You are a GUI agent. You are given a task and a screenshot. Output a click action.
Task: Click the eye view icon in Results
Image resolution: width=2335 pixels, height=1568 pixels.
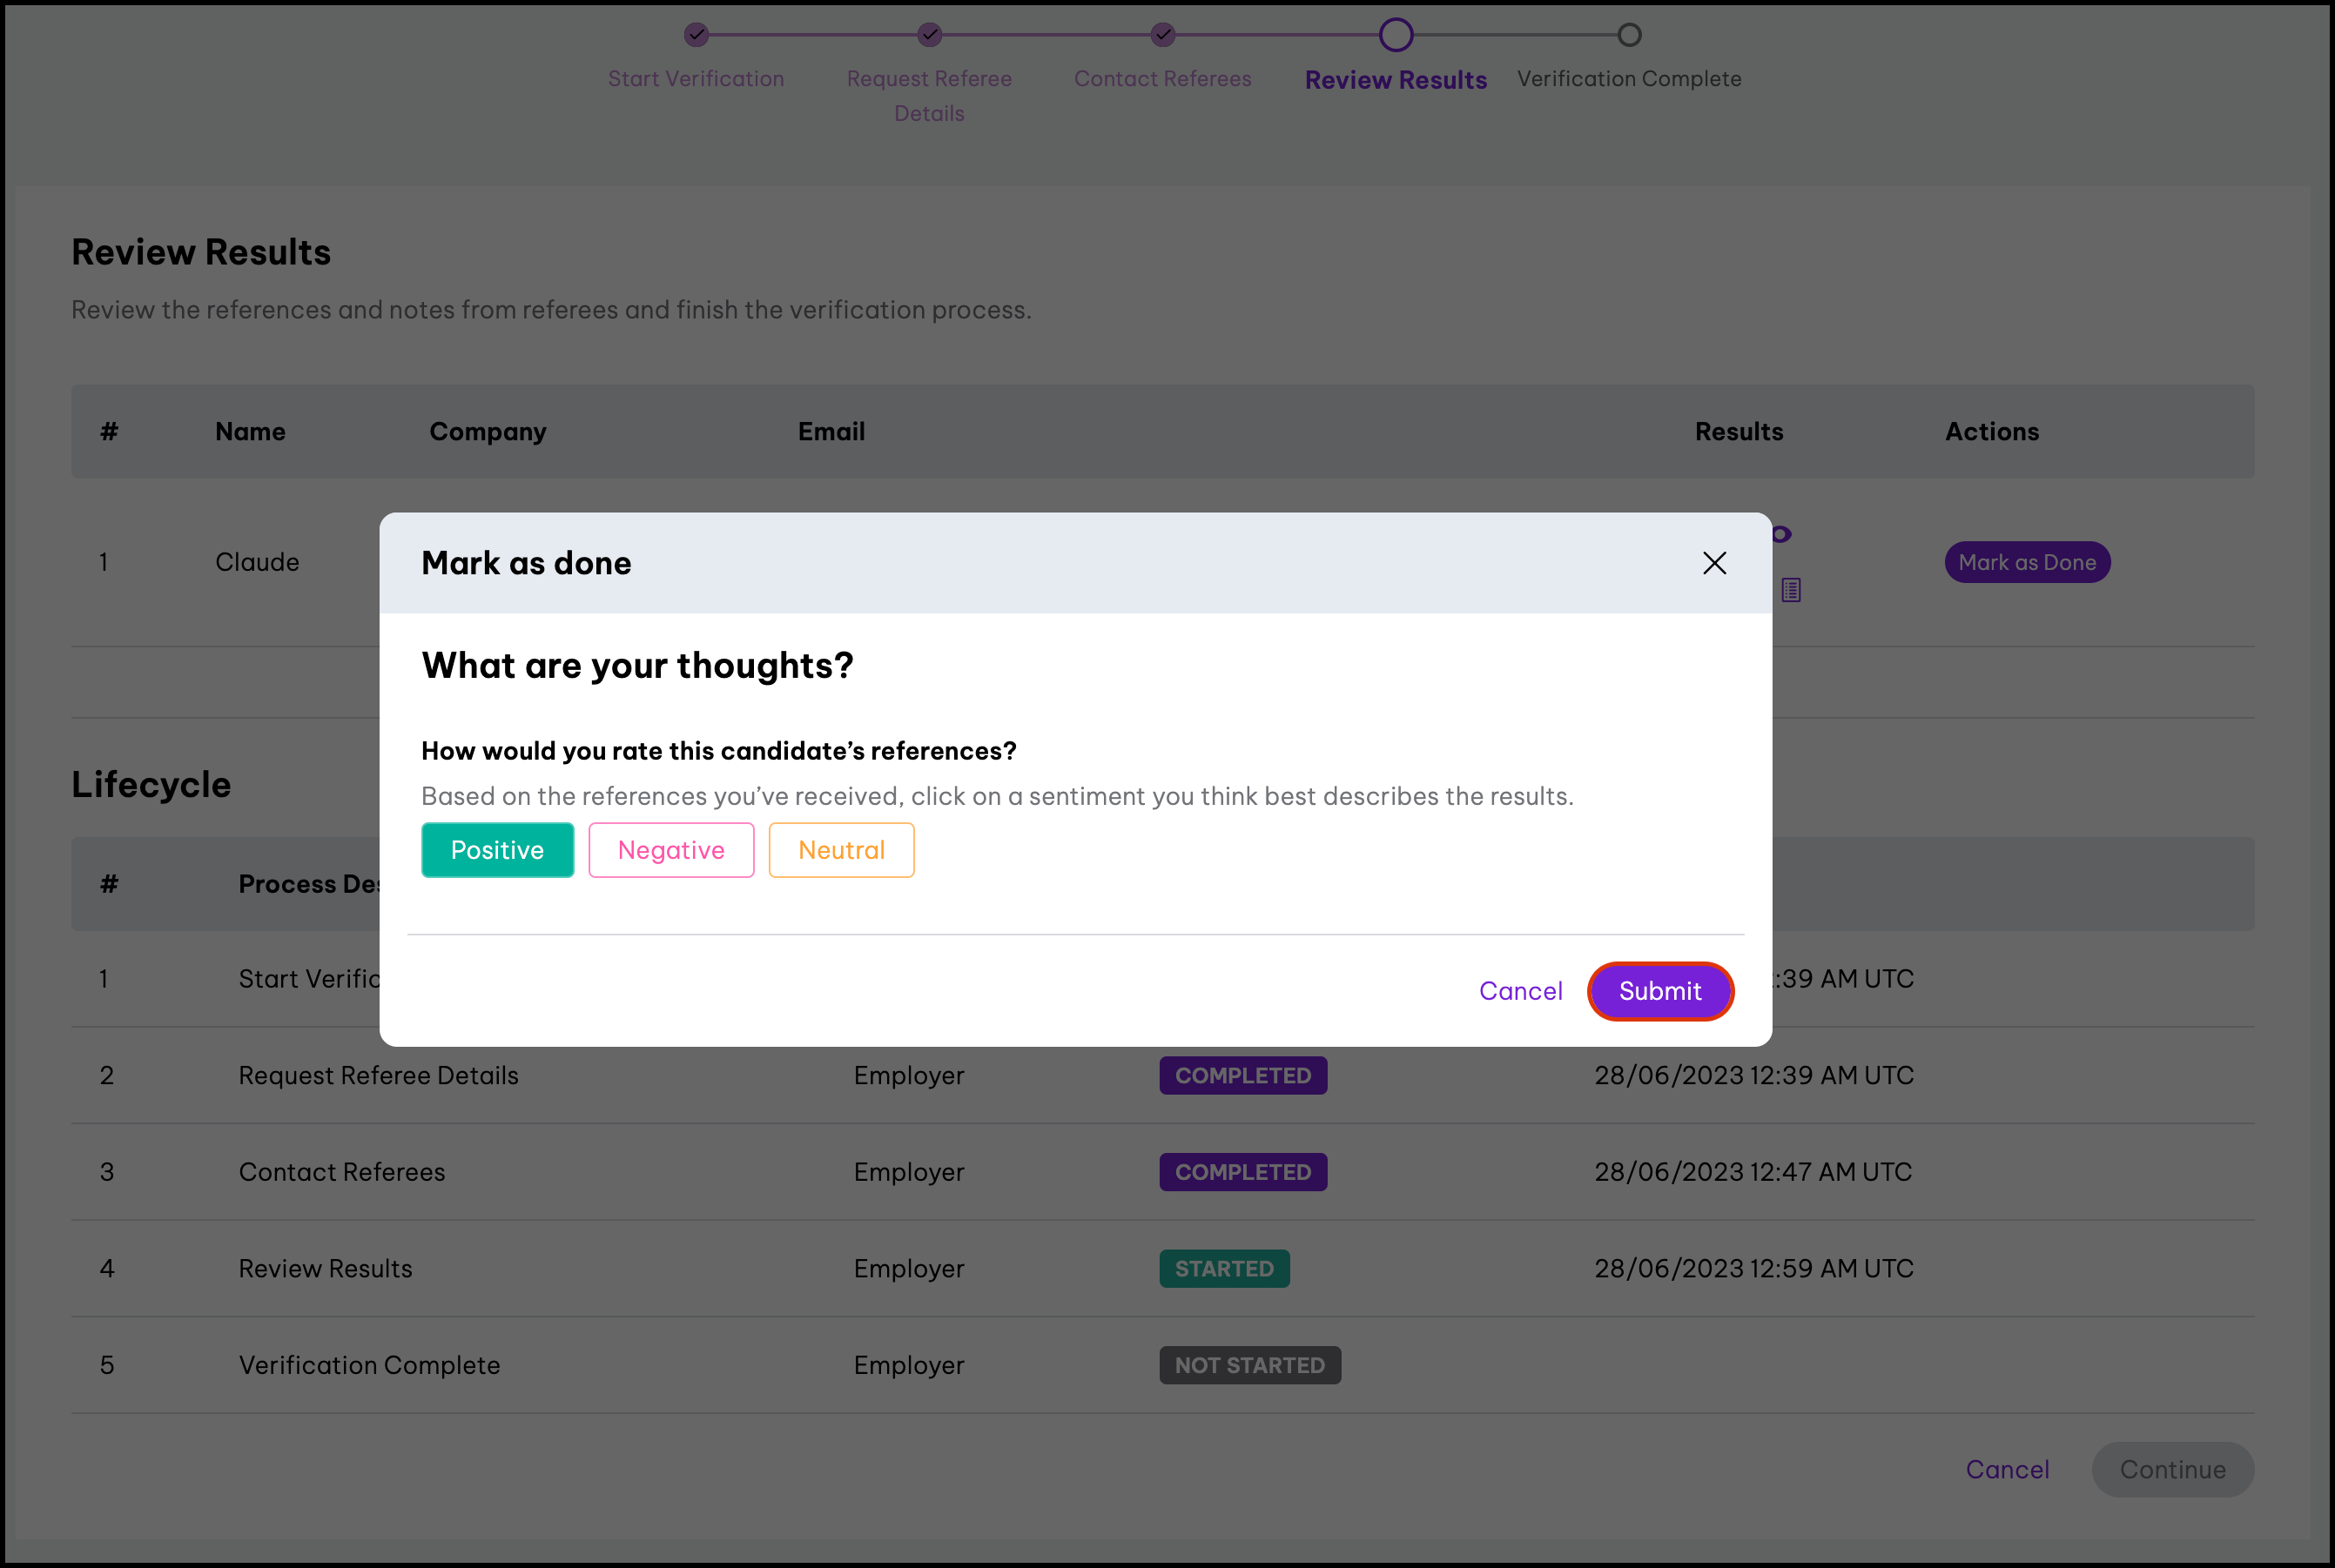[1782, 535]
